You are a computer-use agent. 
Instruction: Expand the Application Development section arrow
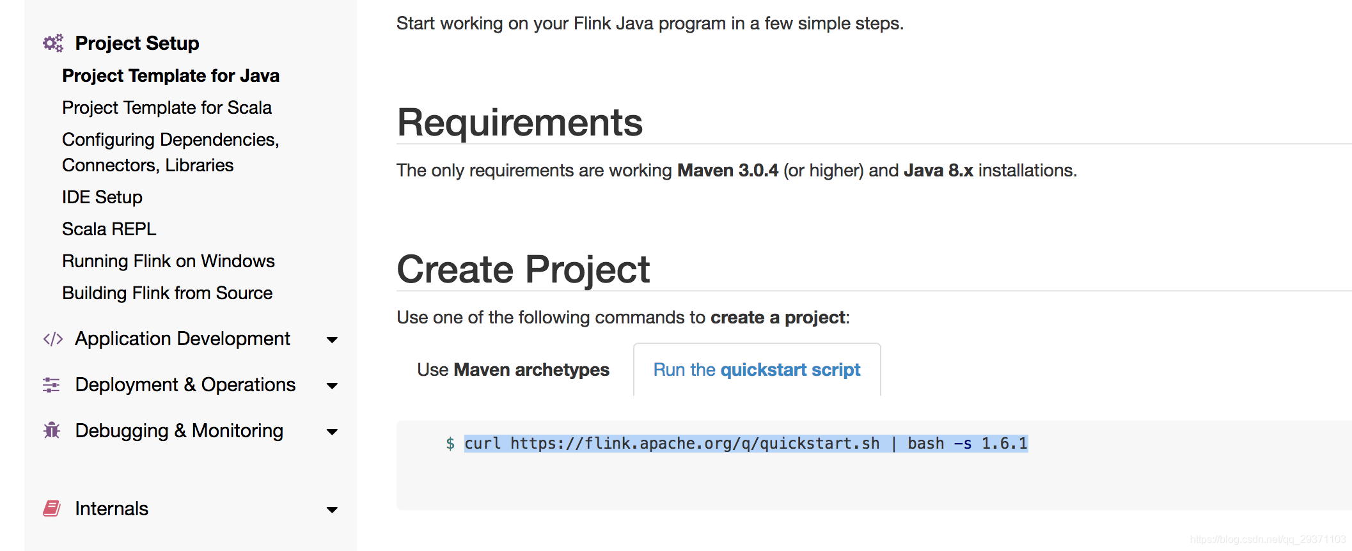[x=332, y=339]
